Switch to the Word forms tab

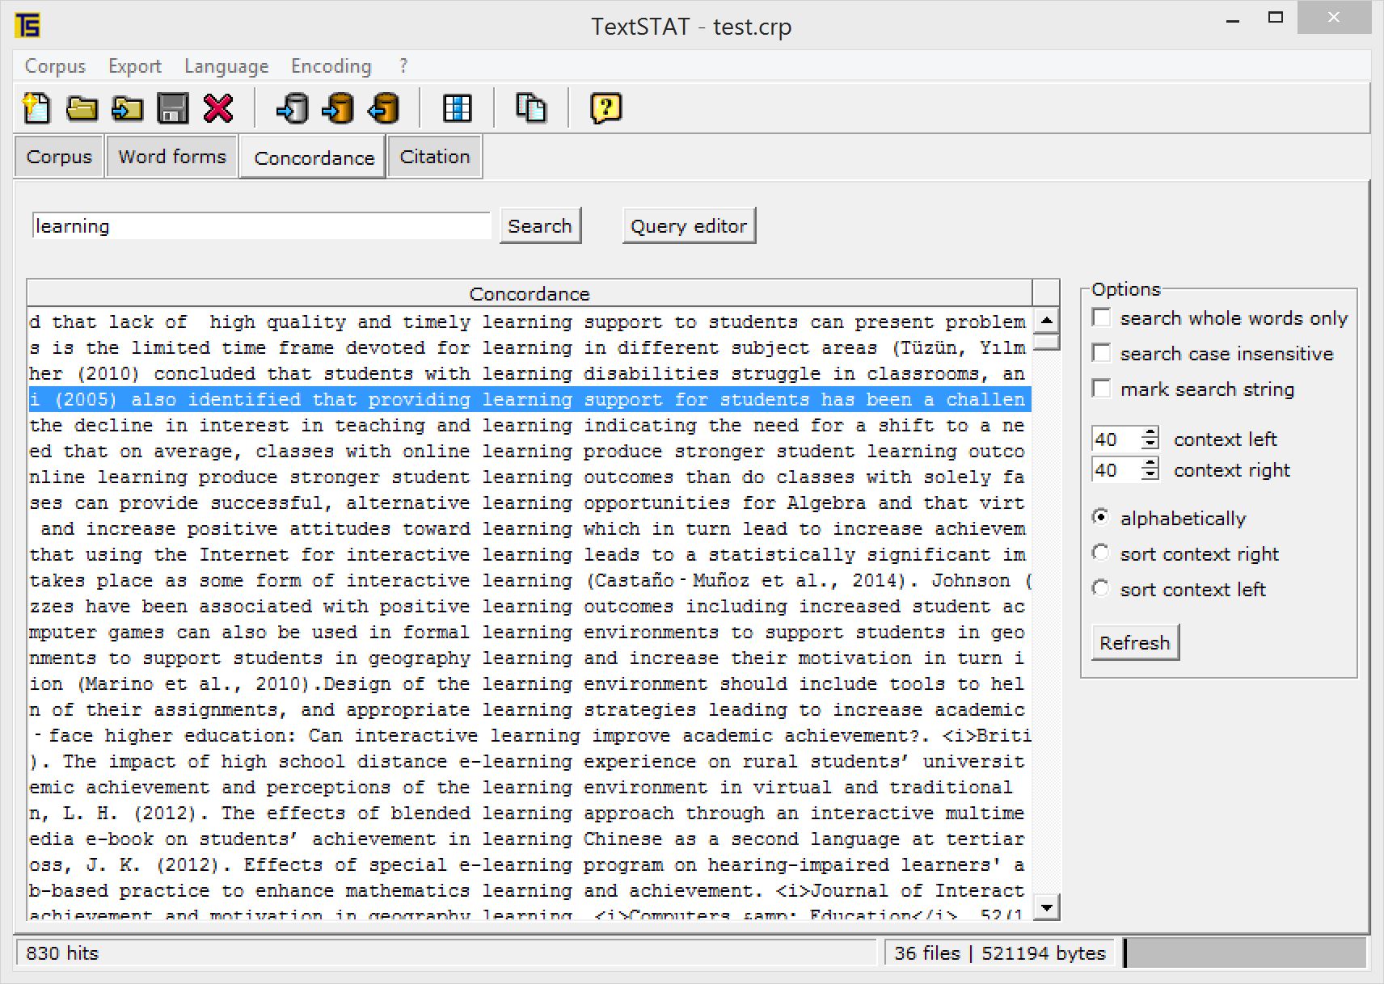[x=172, y=157]
